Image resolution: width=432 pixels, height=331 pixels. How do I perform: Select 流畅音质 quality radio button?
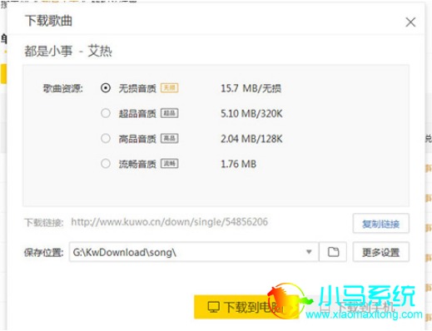(106, 164)
